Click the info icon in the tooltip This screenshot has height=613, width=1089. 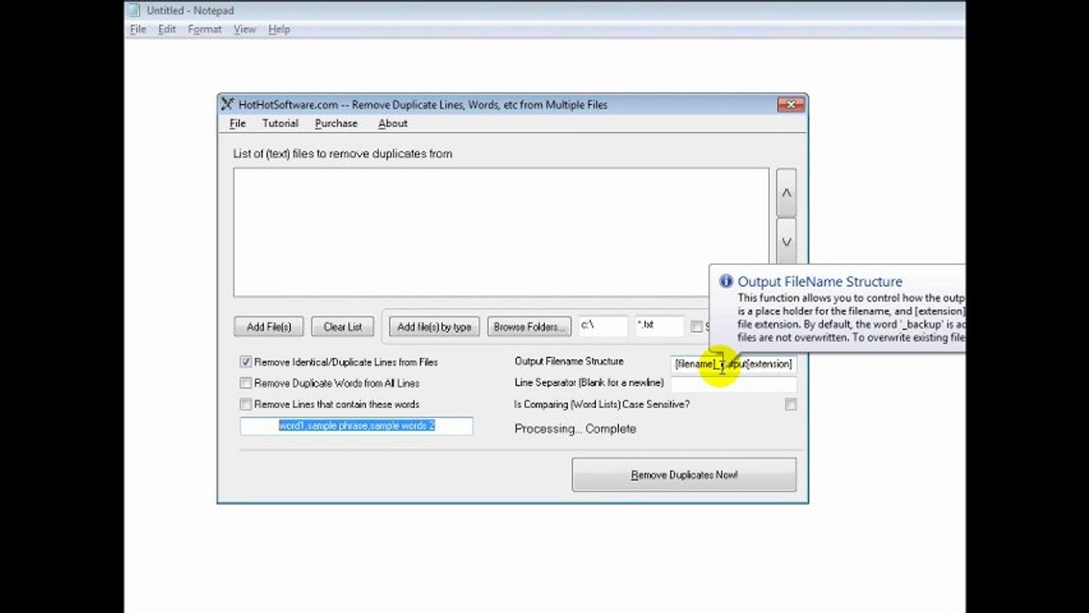(725, 281)
